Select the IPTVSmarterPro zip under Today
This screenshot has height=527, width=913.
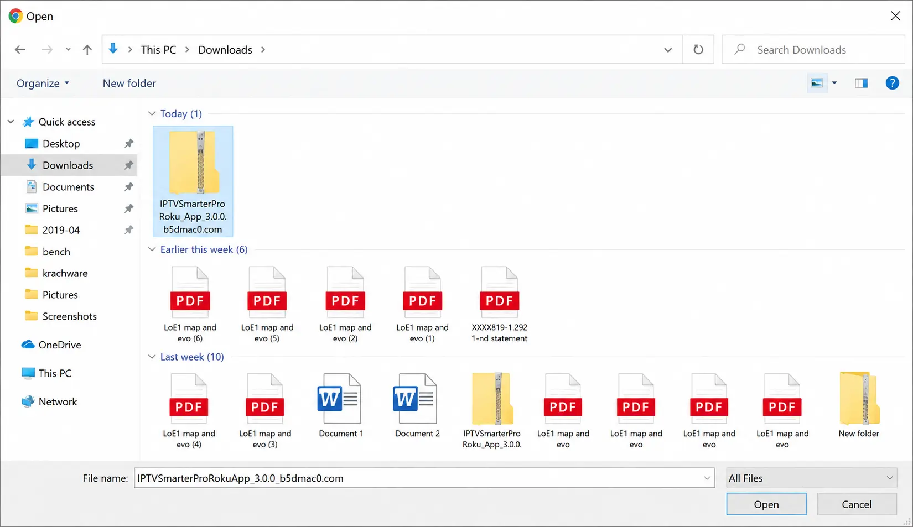(193, 181)
